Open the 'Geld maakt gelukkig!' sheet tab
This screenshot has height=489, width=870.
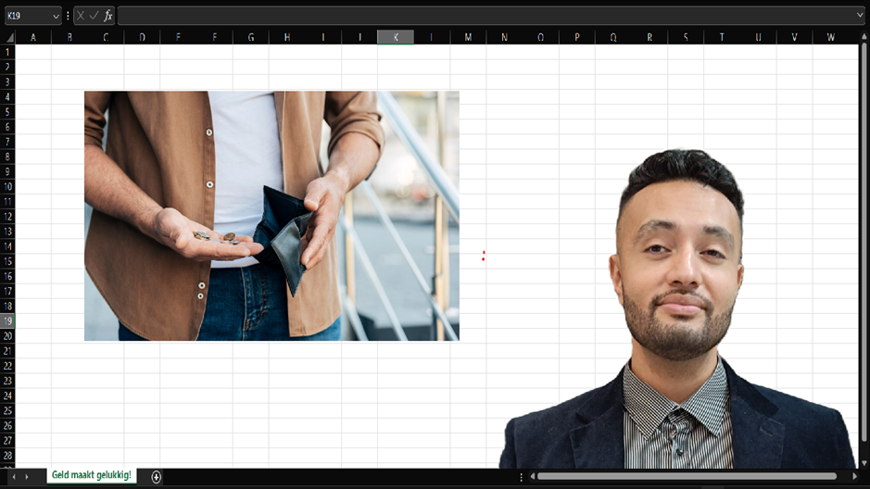(91, 475)
